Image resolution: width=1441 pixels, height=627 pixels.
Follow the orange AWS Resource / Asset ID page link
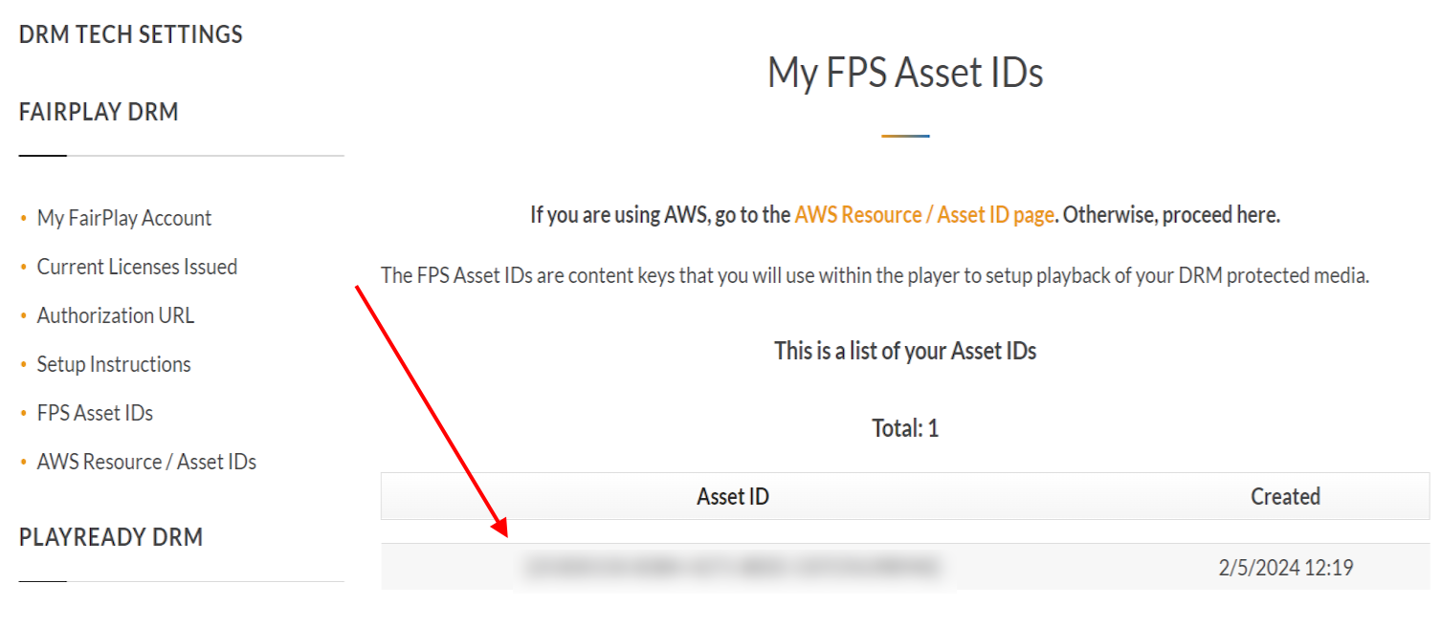924,215
